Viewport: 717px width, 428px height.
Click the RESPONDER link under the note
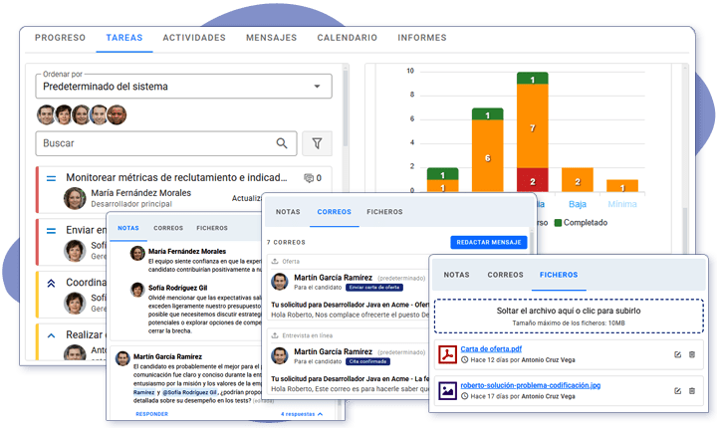coord(151,413)
